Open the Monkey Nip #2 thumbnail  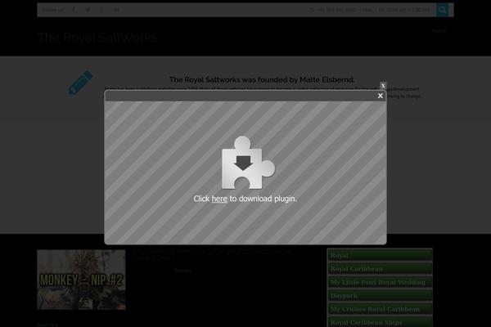pyautogui.click(x=81, y=280)
